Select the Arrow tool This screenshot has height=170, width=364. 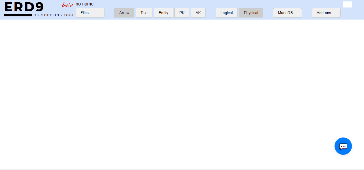pyautogui.click(x=124, y=13)
